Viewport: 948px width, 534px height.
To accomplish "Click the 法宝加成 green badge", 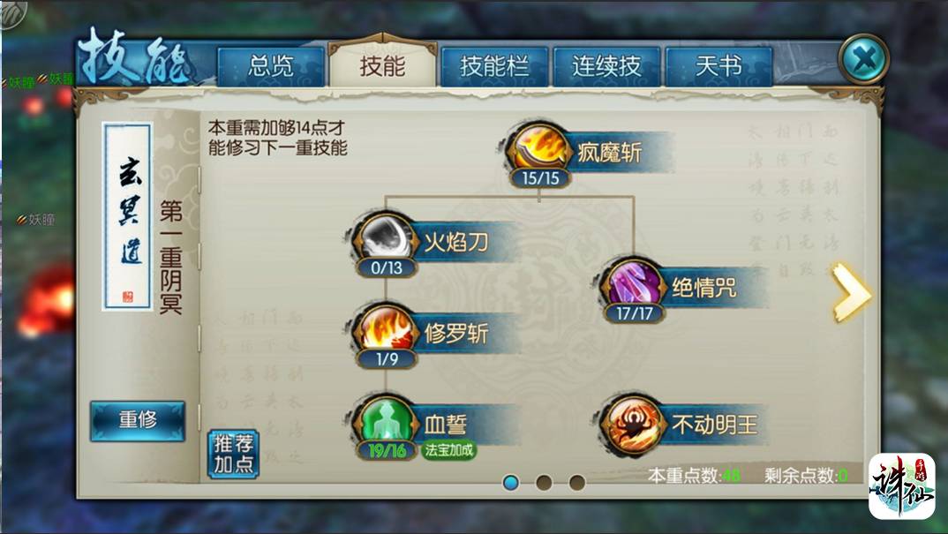I will tap(448, 450).
